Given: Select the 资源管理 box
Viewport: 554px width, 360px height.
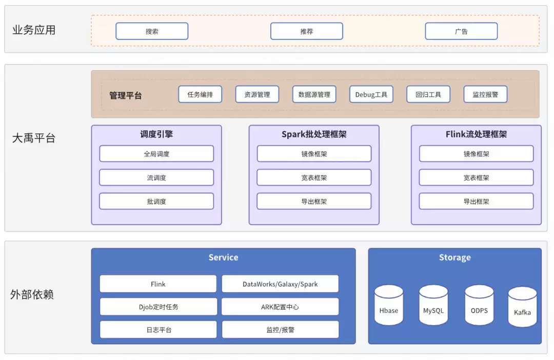Looking at the screenshot, I should 257,94.
